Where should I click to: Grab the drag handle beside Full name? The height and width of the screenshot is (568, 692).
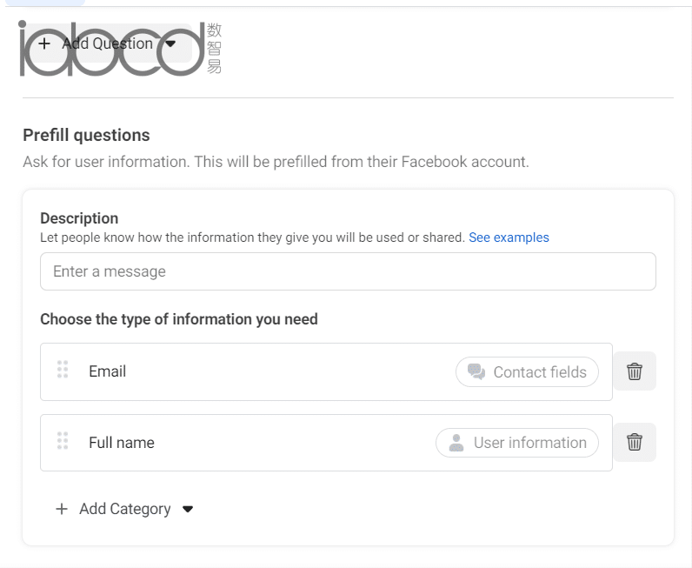(x=63, y=441)
